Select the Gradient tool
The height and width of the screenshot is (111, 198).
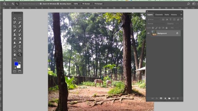(x=20, y=39)
